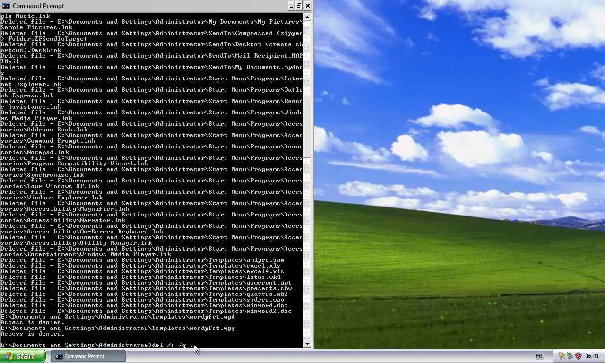
Task: Click the deleted sndrec.wav line
Action: pyautogui.click(x=142, y=300)
